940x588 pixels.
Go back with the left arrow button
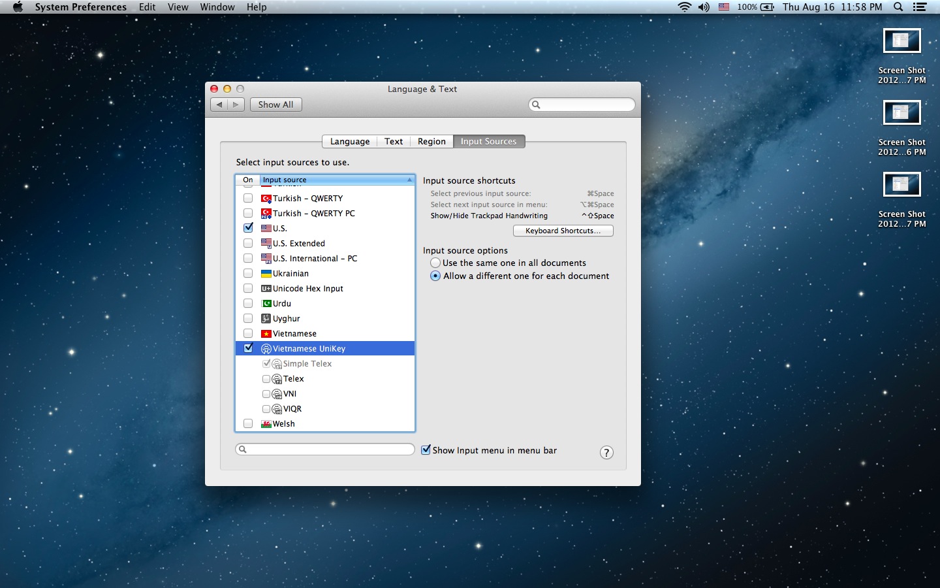[x=219, y=105]
